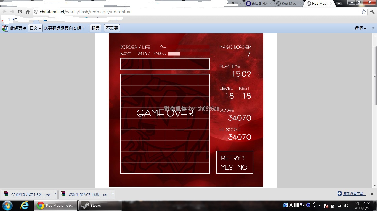Click the 翻譯 translate button
This screenshot has width=377, height=211.
point(95,28)
